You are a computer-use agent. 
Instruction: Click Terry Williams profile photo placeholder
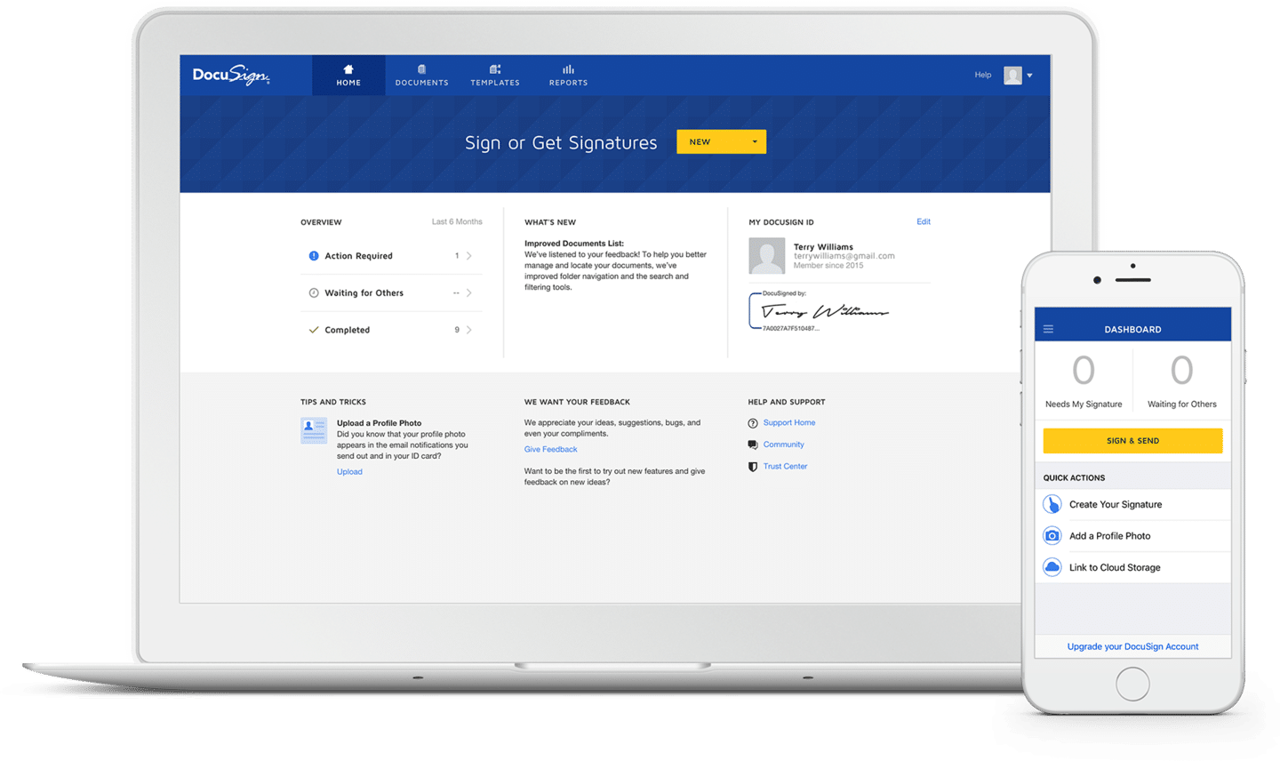coord(767,256)
